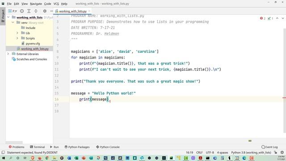The image size is (286, 161).
Task: Open the Problems tool window
Action: [17, 147]
